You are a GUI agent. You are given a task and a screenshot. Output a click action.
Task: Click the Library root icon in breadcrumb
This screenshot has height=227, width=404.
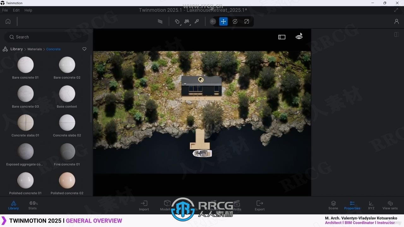coord(5,49)
